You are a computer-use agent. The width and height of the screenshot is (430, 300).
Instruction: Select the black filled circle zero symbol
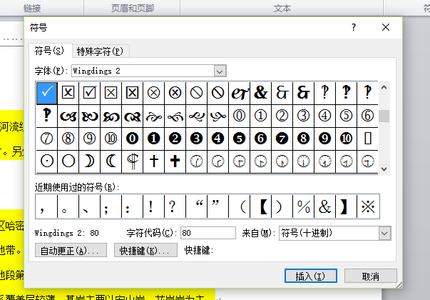coord(132,139)
